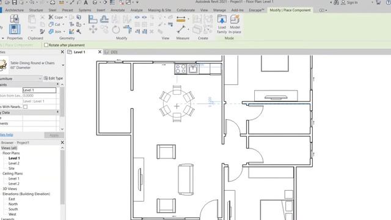Select the Join geometry tool
This screenshot has height=220, width=391.
tap(55, 32)
